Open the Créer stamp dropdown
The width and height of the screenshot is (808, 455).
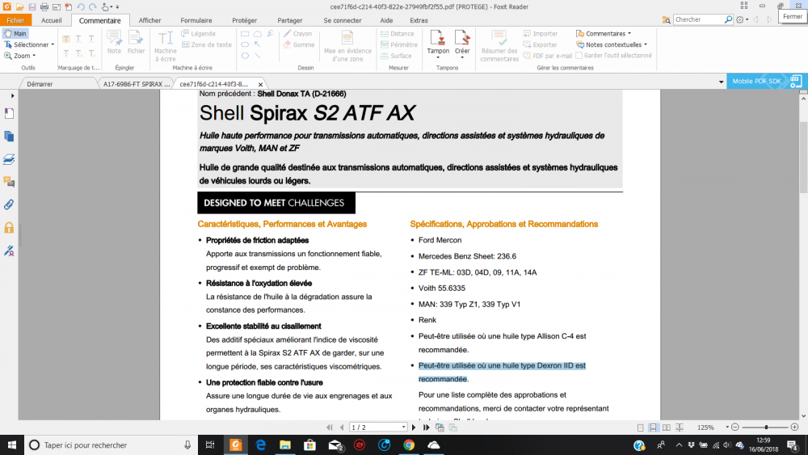point(462,57)
